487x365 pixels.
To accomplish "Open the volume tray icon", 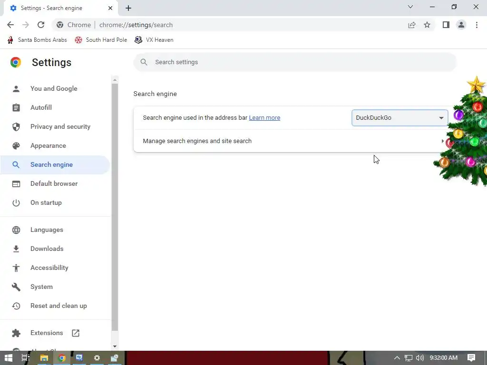I will coord(419,358).
